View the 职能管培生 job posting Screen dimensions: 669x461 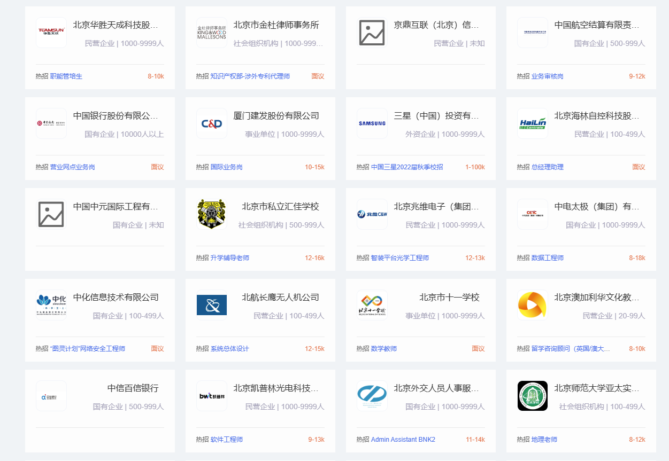click(66, 76)
